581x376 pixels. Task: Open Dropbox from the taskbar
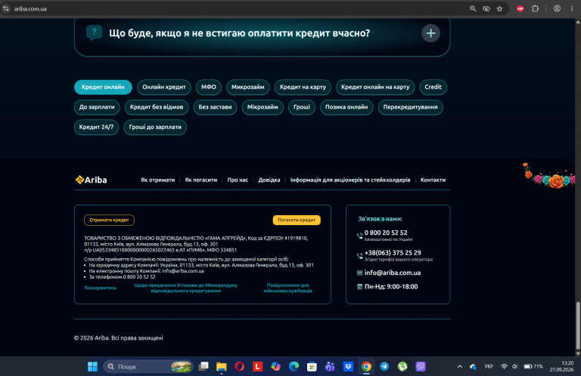coord(348,366)
